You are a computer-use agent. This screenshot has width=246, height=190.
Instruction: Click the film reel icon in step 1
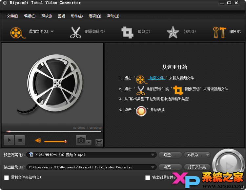[x=141, y=80]
